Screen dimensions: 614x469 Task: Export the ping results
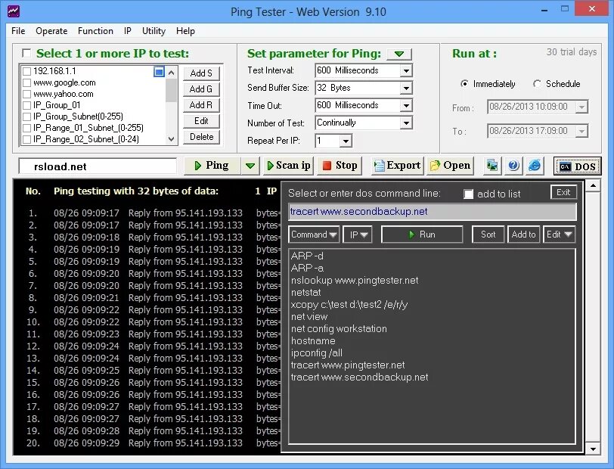(x=397, y=166)
